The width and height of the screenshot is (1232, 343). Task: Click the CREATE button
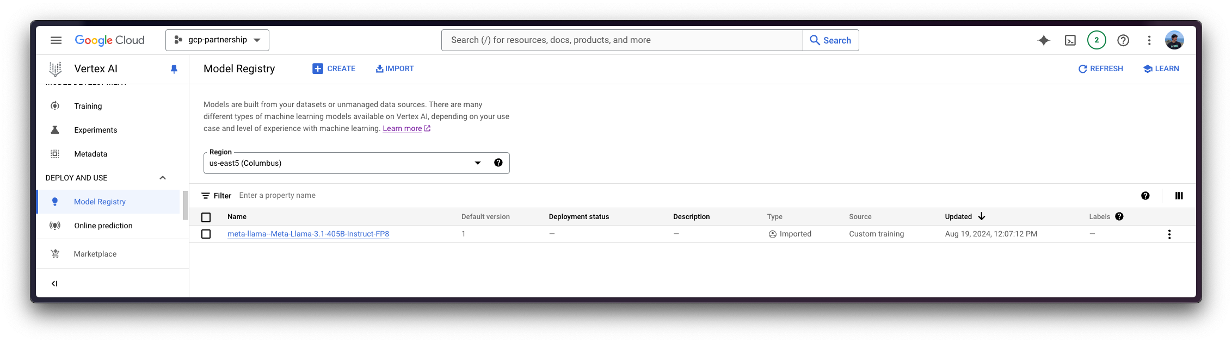[334, 68]
